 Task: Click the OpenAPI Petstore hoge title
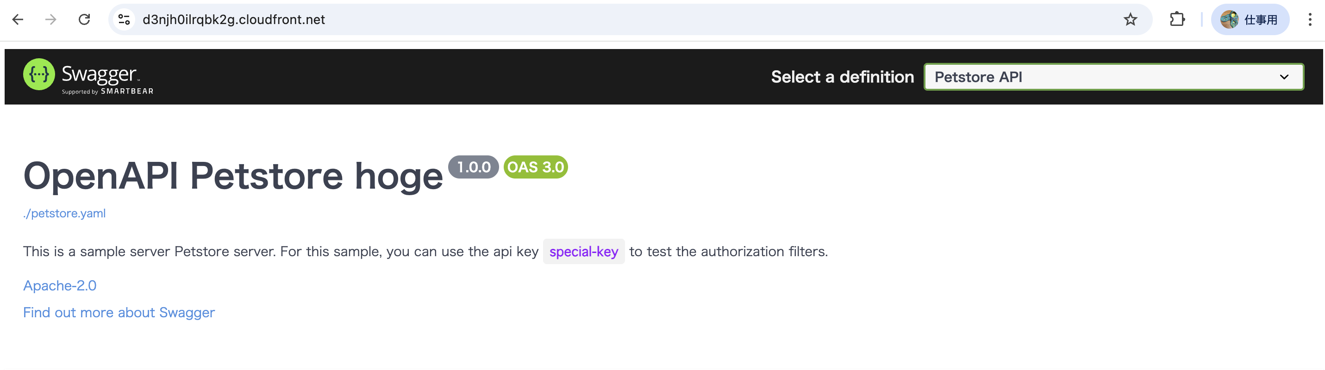point(233,176)
